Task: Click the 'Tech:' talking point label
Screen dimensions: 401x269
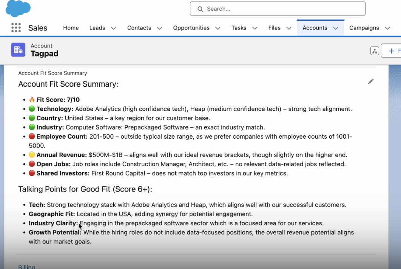Action: coord(37,205)
